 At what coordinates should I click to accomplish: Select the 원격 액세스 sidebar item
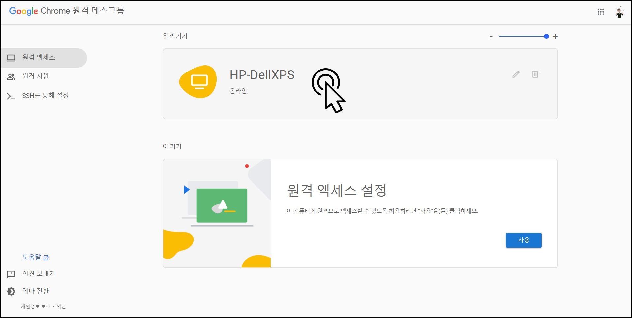point(44,58)
